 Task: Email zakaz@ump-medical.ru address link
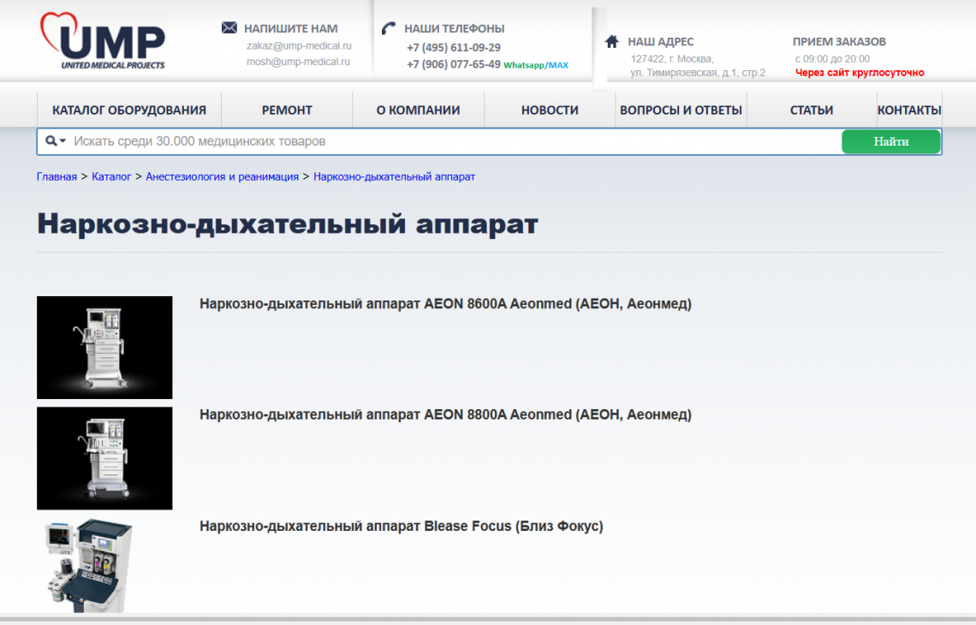tap(299, 46)
